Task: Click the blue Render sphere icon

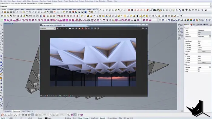Action: (x=85, y=12)
